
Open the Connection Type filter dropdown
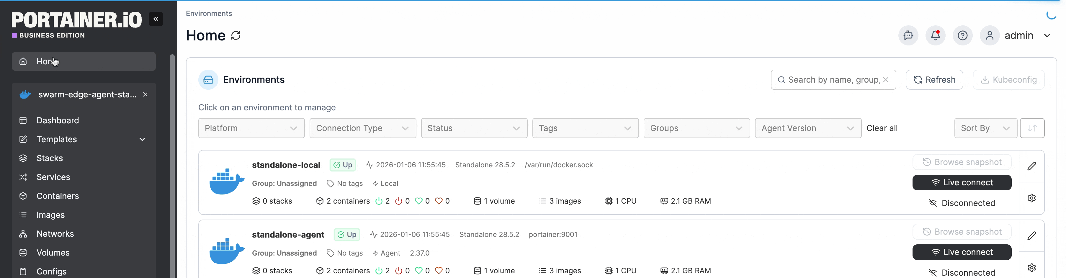(362, 128)
